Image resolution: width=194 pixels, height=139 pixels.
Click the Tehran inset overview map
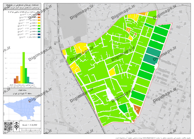[22, 107]
